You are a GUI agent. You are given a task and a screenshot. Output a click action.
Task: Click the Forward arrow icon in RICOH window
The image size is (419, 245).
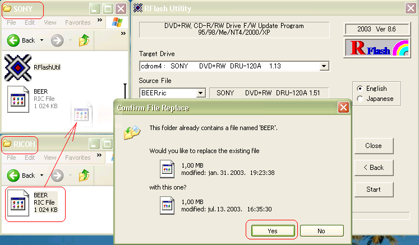pyautogui.click(x=57, y=175)
